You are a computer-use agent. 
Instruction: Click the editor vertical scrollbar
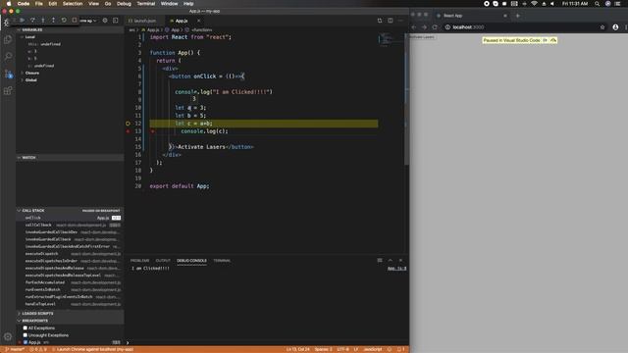(406, 100)
